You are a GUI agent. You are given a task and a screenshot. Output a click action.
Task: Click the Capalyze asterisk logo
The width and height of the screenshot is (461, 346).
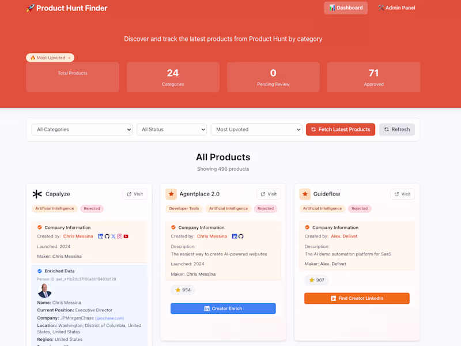(x=37, y=194)
